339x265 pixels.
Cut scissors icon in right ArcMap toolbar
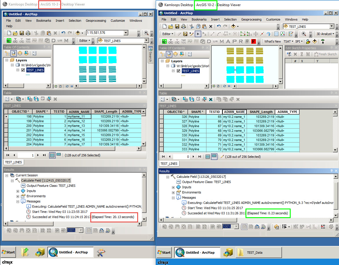pyautogui.click(x=192, y=26)
